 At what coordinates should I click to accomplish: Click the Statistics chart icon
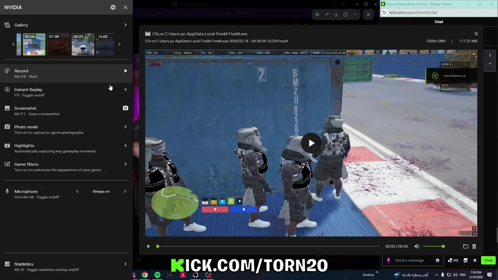tap(7, 264)
